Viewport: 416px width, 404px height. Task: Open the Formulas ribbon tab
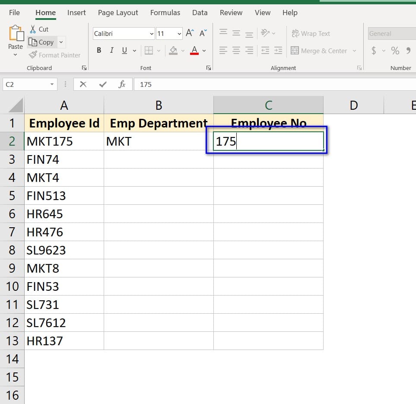[x=165, y=13]
